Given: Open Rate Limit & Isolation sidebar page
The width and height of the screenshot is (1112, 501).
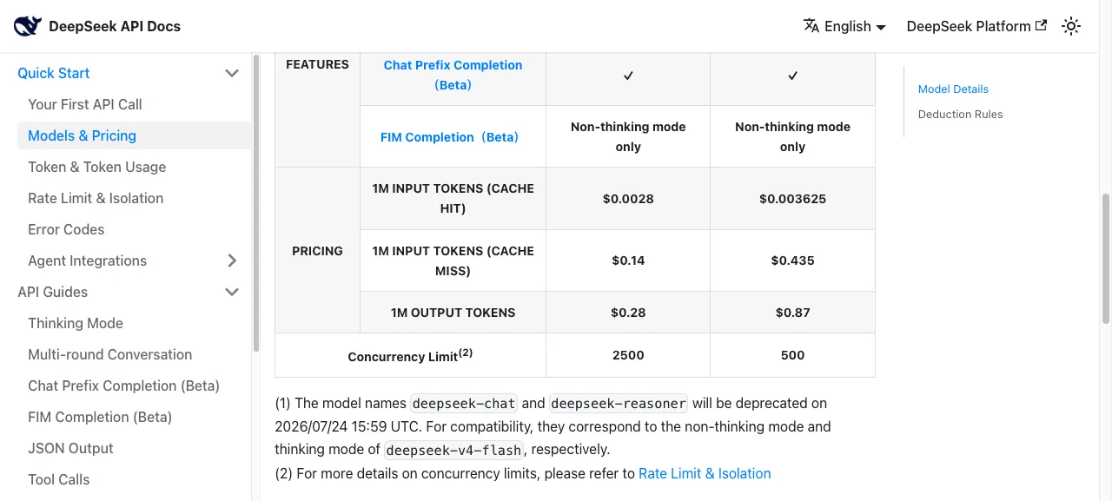Looking at the screenshot, I should pos(96,198).
